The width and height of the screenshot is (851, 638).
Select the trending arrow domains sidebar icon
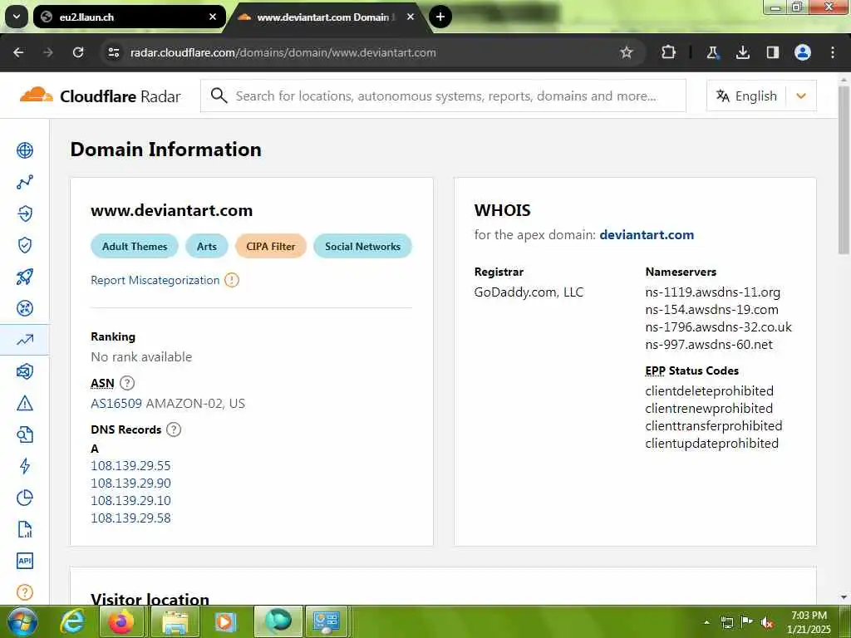(x=25, y=340)
